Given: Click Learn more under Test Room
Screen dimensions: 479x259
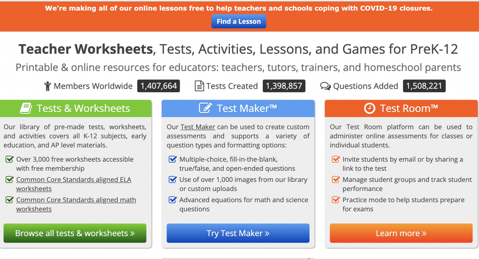Looking at the screenshot, I should (401, 233).
